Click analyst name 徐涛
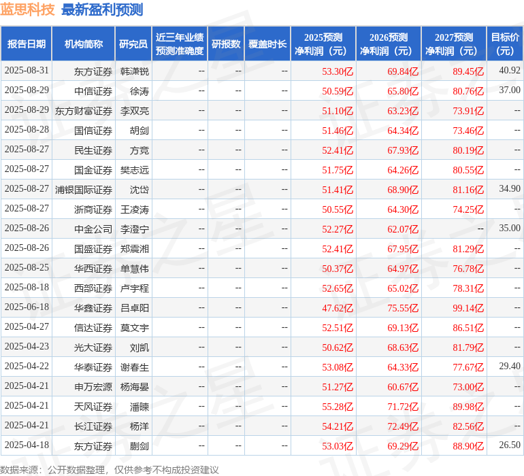The width and height of the screenshot is (524, 476). pos(140,91)
